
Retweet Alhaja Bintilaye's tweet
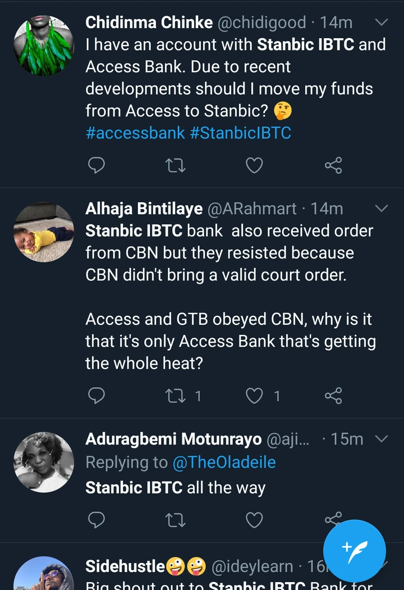coord(176,396)
